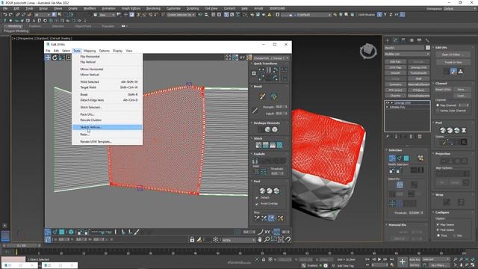Click the last Stitch custom icon
Viewport: 478px width, 269px height.
tap(279, 145)
